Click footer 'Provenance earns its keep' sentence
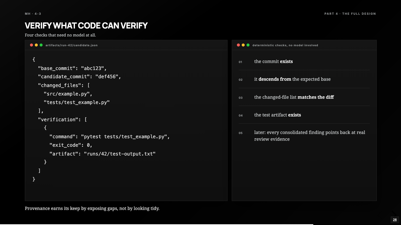Viewport: 401px width, 225px height. 92,208
